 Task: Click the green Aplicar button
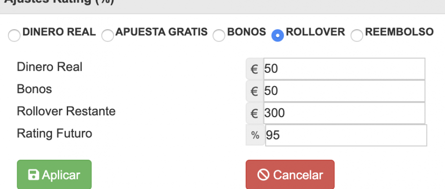coord(54,175)
